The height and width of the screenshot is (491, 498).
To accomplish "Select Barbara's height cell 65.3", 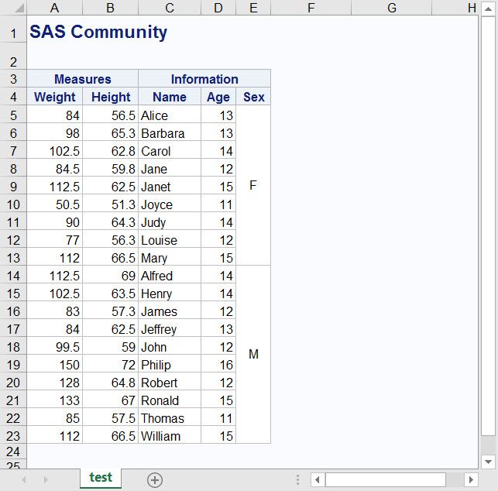I will [x=110, y=132].
